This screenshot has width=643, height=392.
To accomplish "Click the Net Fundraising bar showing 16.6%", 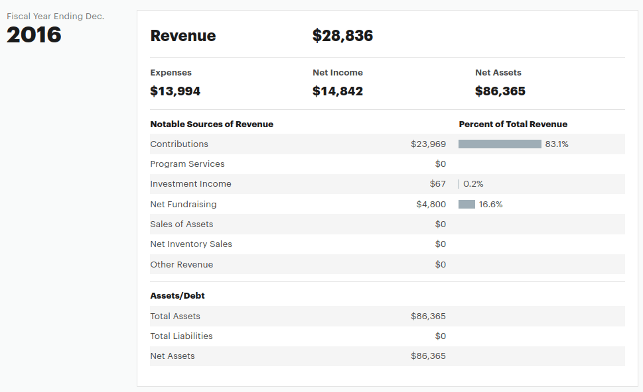I will pos(466,204).
